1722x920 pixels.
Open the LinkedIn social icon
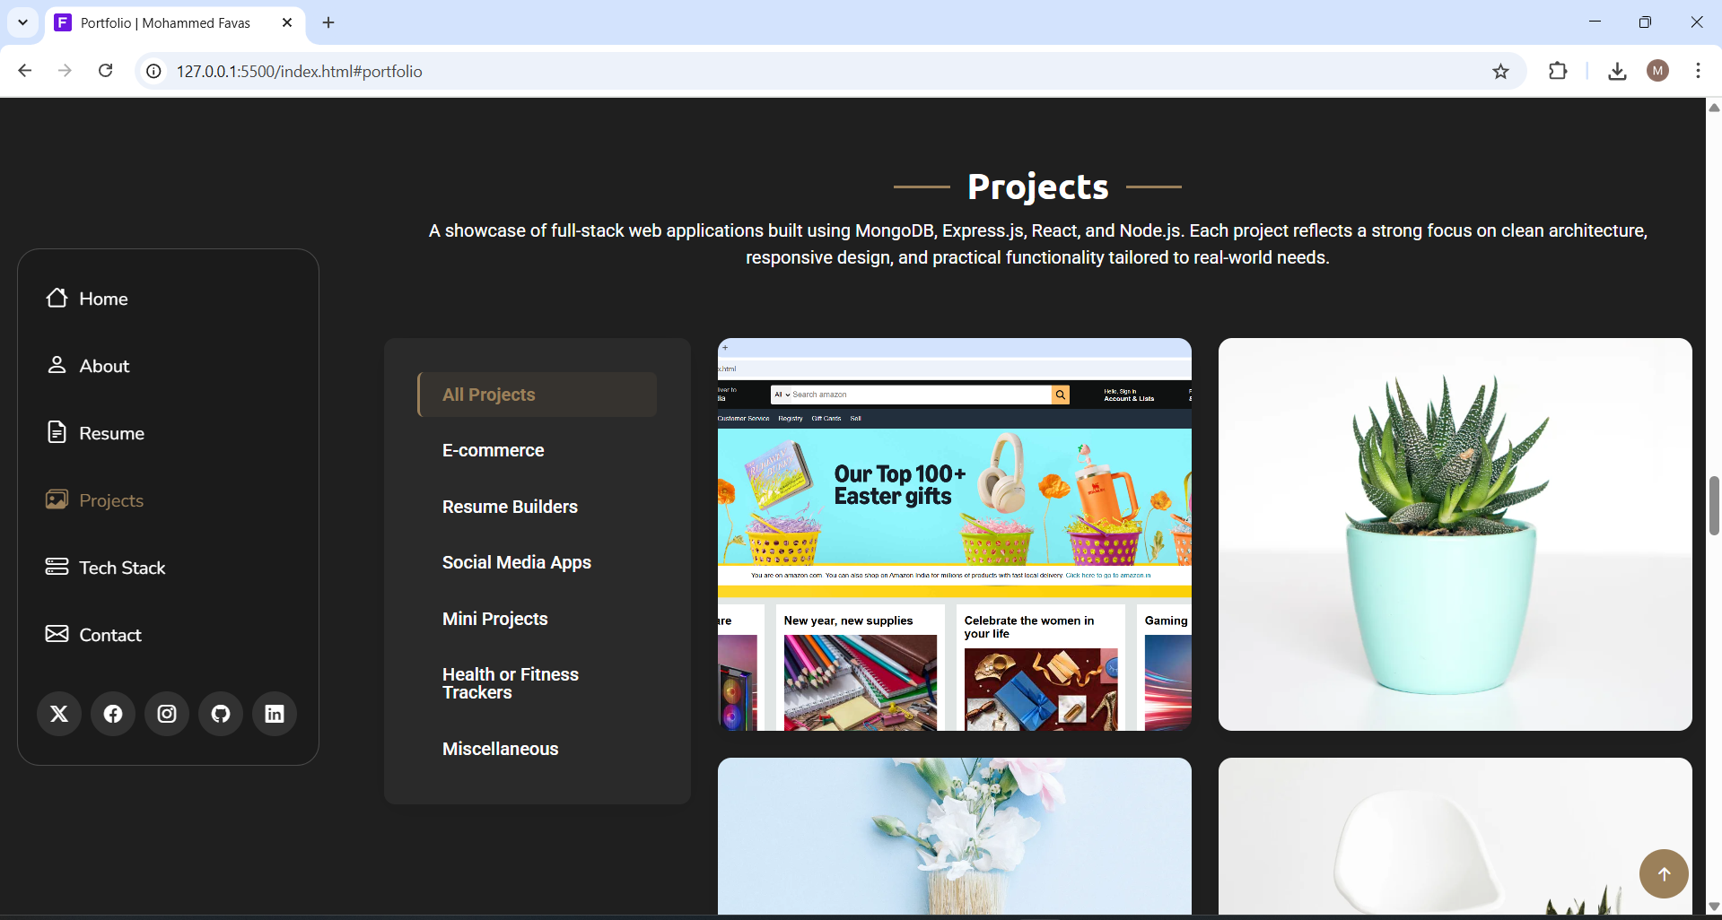pos(274,714)
